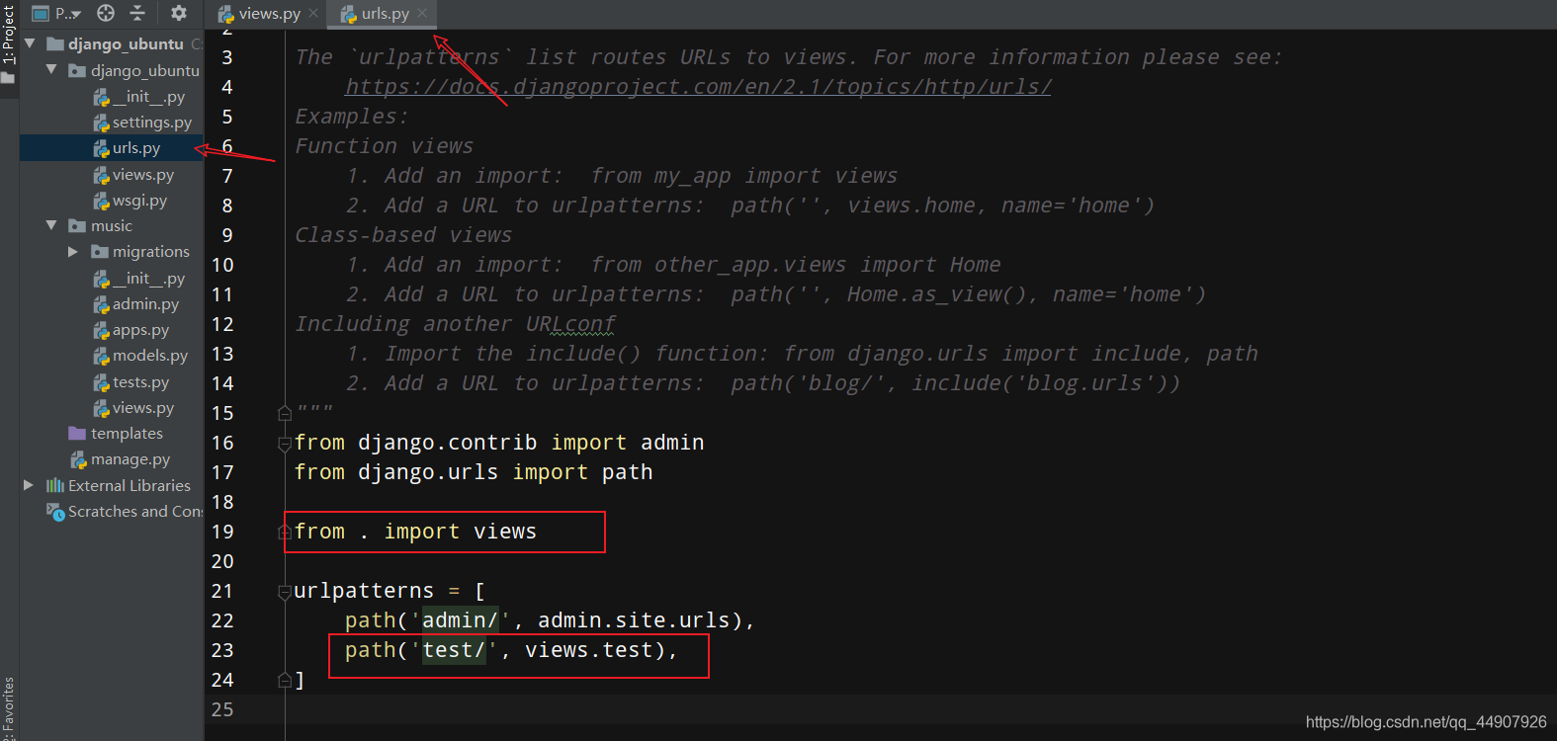Image resolution: width=1557 pixels, height=741 pixels.
Task: Open the Favorites tool window tab
Action: (x=9, y=708)
